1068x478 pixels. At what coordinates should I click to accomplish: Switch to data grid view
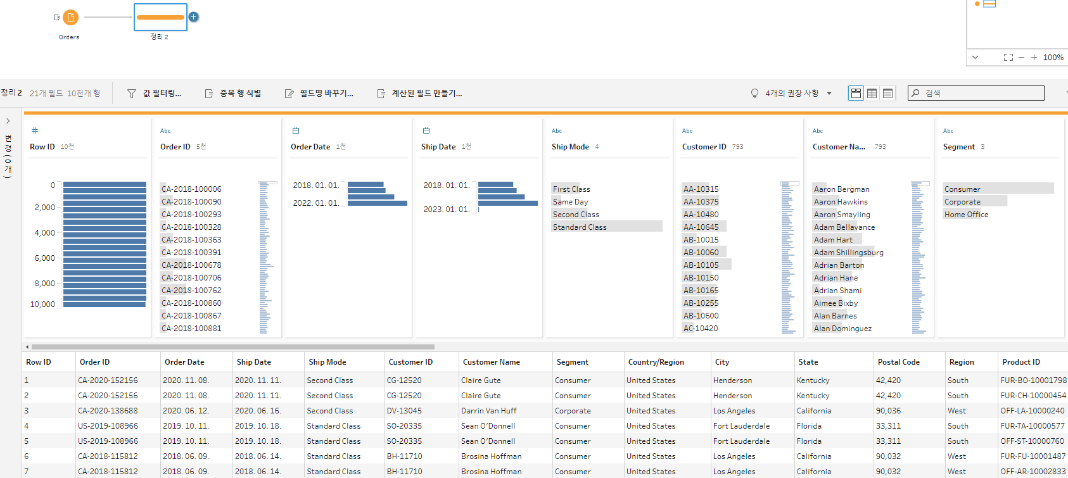872,93
